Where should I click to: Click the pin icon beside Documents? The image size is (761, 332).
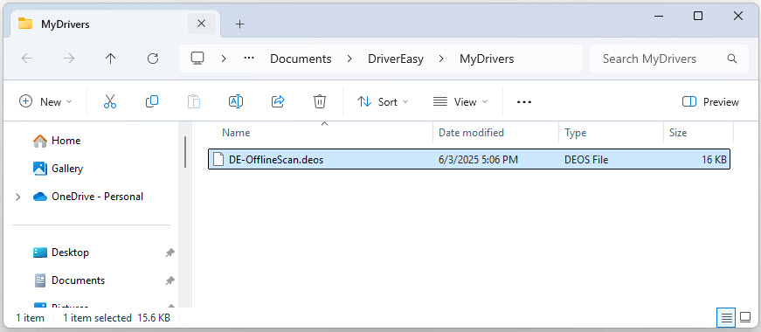169,280
